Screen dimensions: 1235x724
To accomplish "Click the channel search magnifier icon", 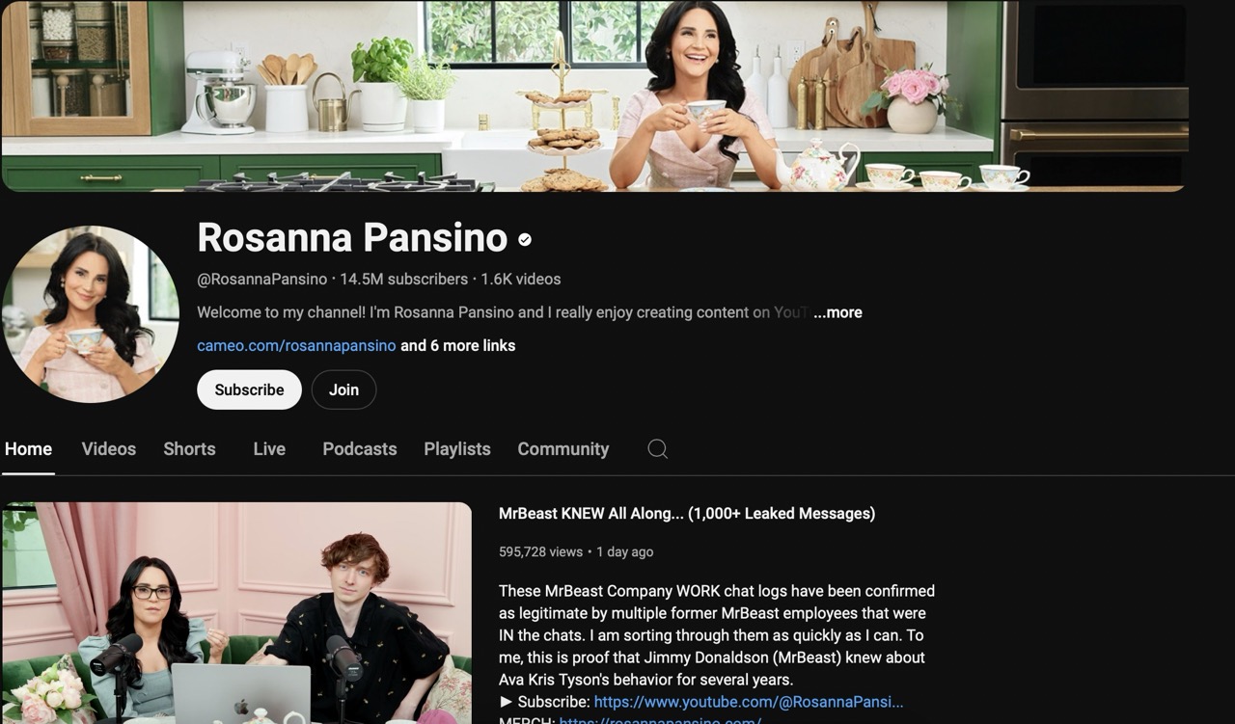I will pos(657,448).
